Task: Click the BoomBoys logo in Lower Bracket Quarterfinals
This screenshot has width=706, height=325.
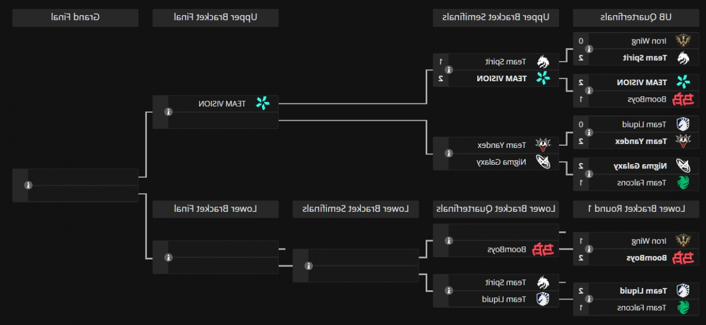Action: (x=542, y=250)
